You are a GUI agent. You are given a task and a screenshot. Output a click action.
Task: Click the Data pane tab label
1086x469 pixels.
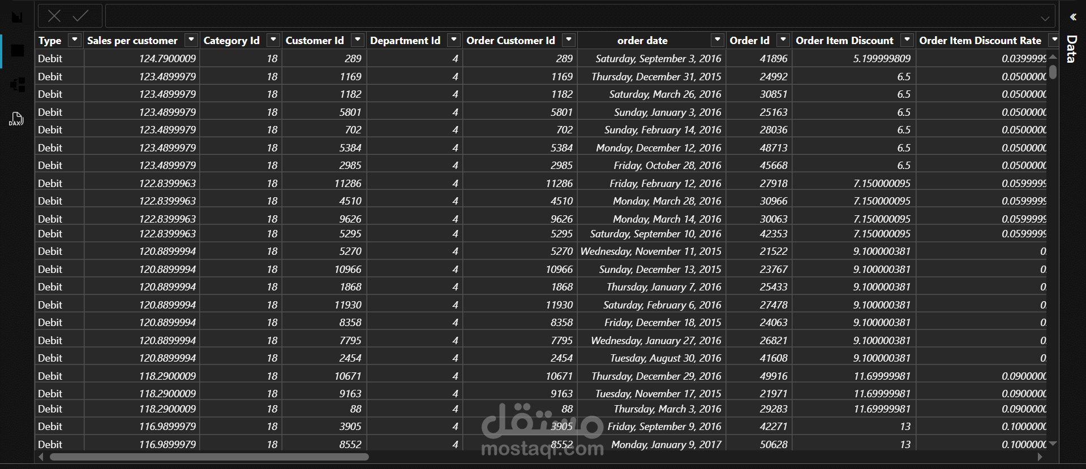click(x=1072, y=49)
